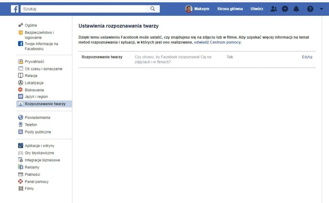Open Płatności settings
Image resolution: width=329 pixels, height=203 pixels.
32,175
